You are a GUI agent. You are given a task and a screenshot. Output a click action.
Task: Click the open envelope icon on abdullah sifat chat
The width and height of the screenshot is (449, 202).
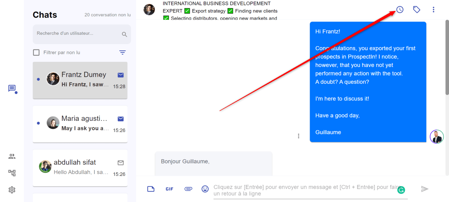click(121, 163)
